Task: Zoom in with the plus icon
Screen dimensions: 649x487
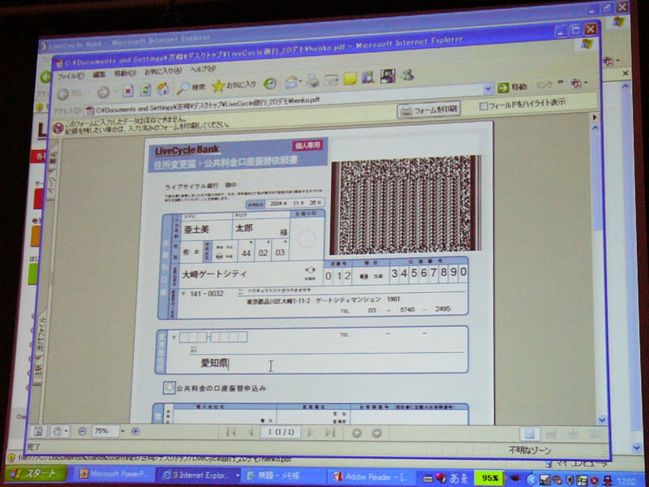Action: (135, 432)
